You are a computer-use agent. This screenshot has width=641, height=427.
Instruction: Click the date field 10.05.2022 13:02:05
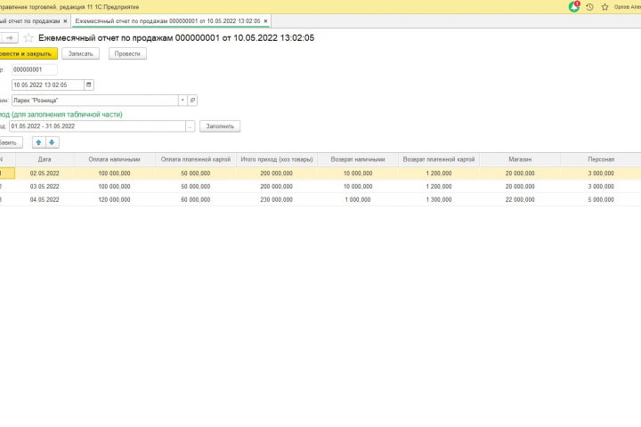(48, 85)
